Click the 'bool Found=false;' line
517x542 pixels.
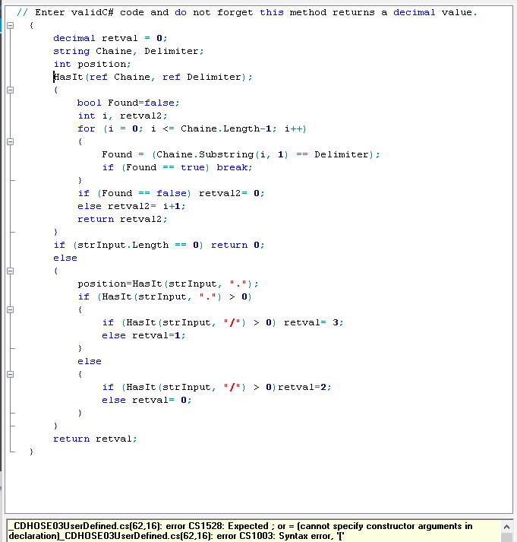[128, 103]
